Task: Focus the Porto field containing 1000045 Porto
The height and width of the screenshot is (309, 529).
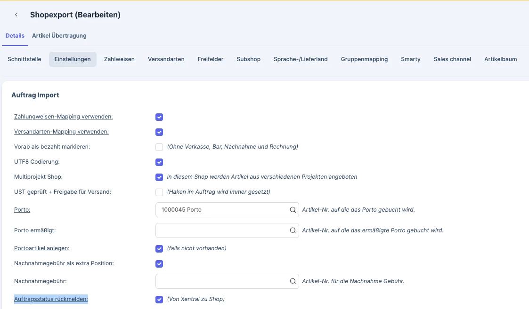Action: click(227, 210)
